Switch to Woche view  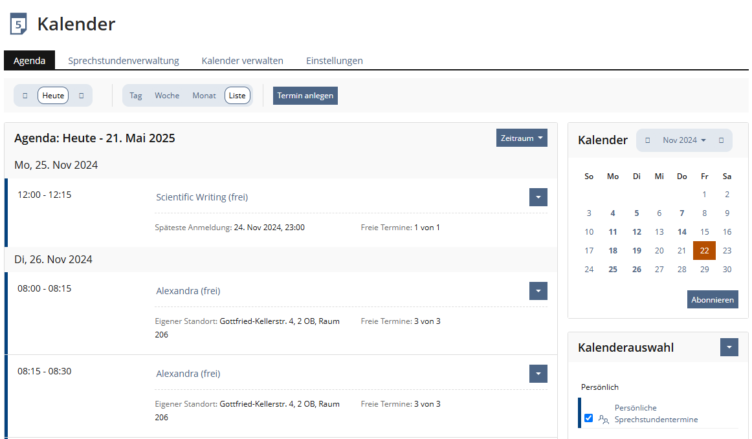167,96
